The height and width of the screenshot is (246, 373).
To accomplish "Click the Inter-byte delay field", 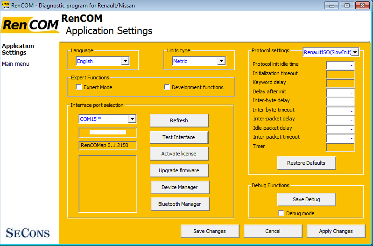I will click(340, 102).
